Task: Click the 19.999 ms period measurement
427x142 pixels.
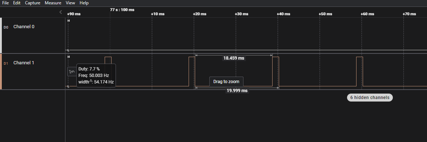Action: 237,90
